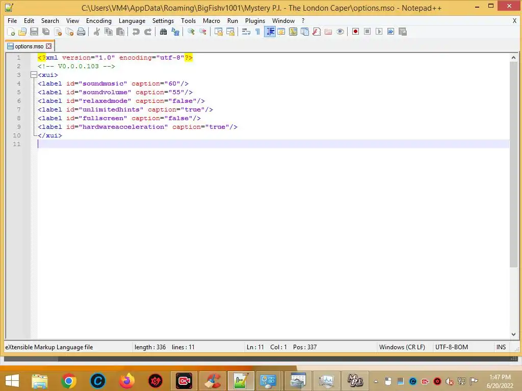Open the Macro menu
This screenshot has width=522, height=391.
[212, 20]
